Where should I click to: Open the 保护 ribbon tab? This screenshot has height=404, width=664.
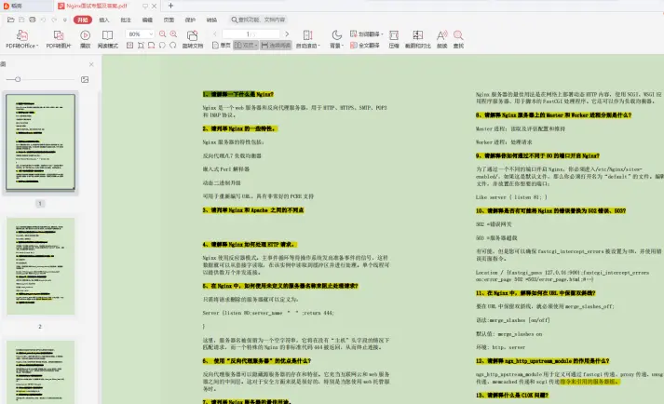click(190, 20)
